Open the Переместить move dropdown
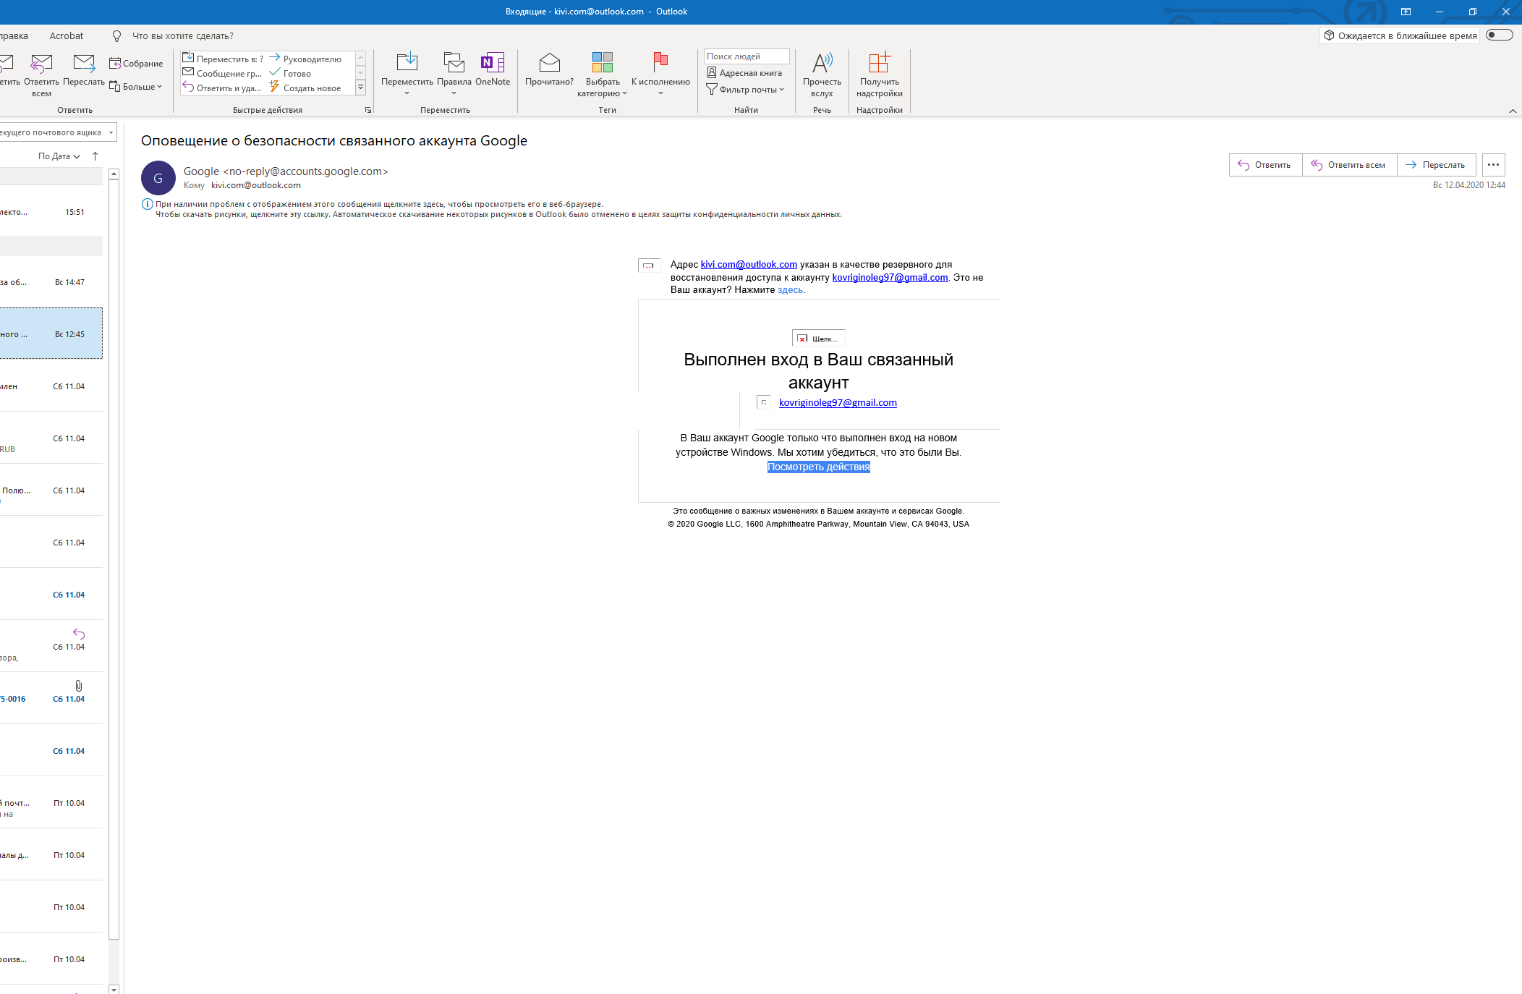Image resolution: width=1522 pixels, height=994 pixels. pyautogui.click(x=407, y=74)
